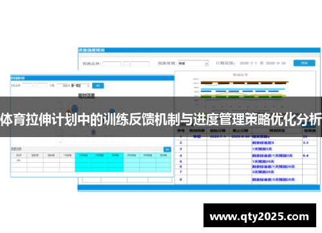Click the 起始日期 column header

coord(218,131)
